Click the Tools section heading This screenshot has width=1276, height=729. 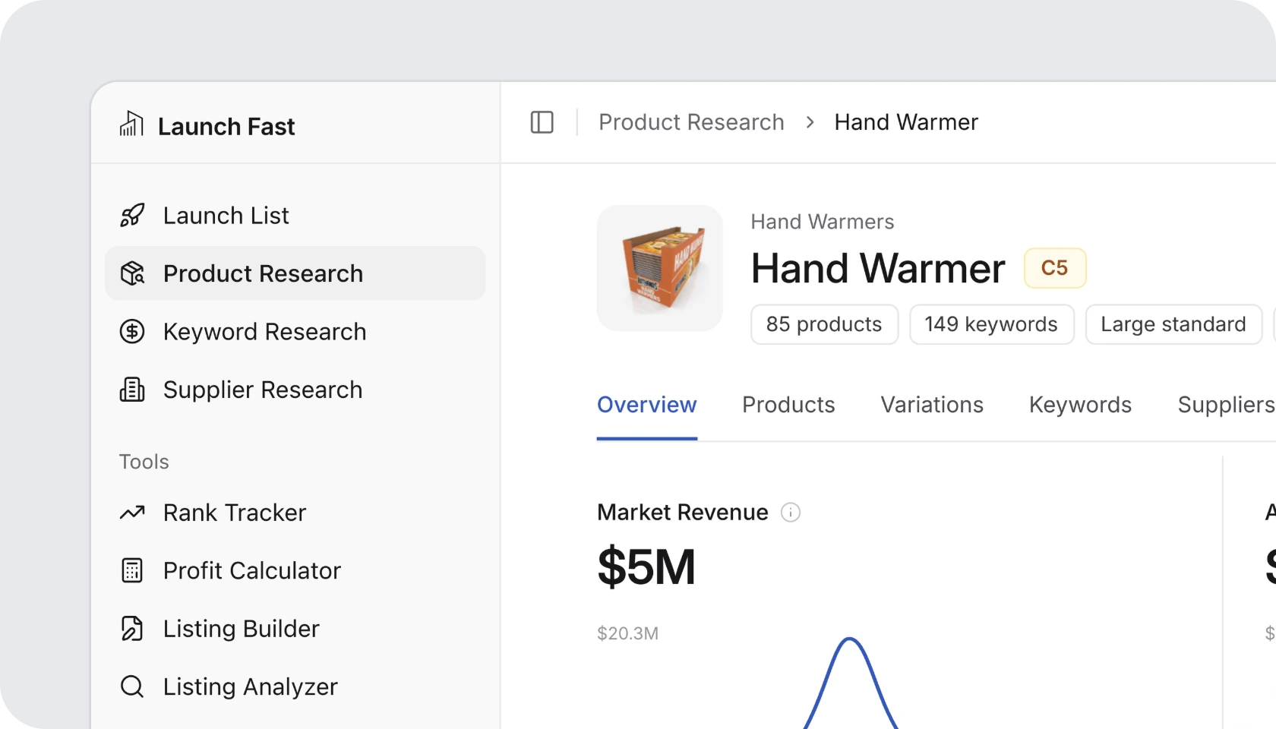coord(144,462)
